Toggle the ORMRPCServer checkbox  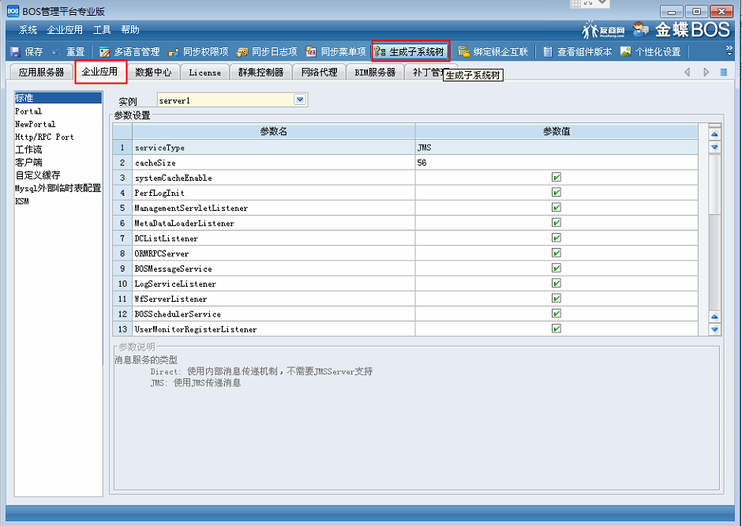point(556,253)
